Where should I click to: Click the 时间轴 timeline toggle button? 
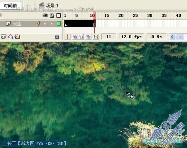(10, 6)
